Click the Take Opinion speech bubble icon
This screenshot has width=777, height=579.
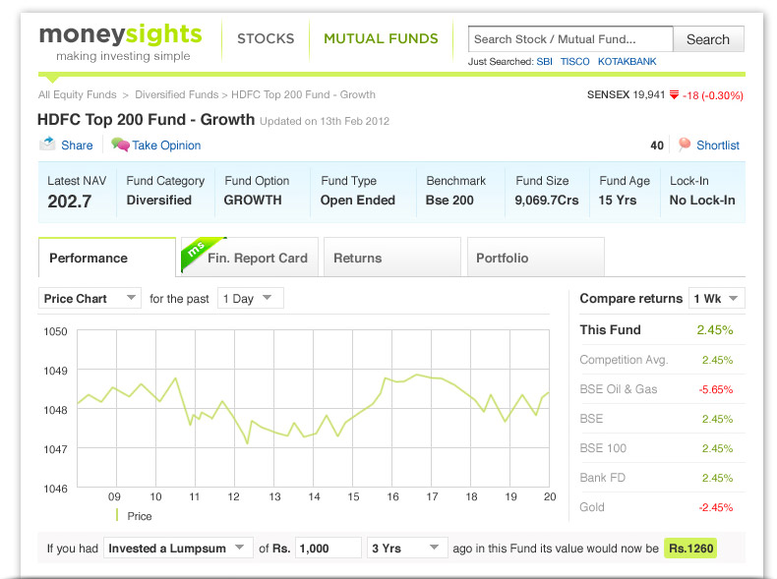(x=120, y=145)
